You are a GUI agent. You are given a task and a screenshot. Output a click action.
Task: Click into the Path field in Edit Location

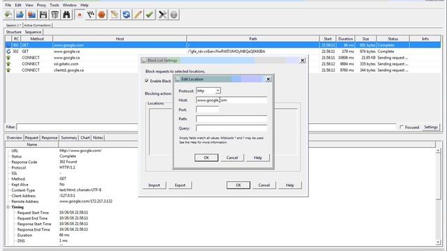231,119
